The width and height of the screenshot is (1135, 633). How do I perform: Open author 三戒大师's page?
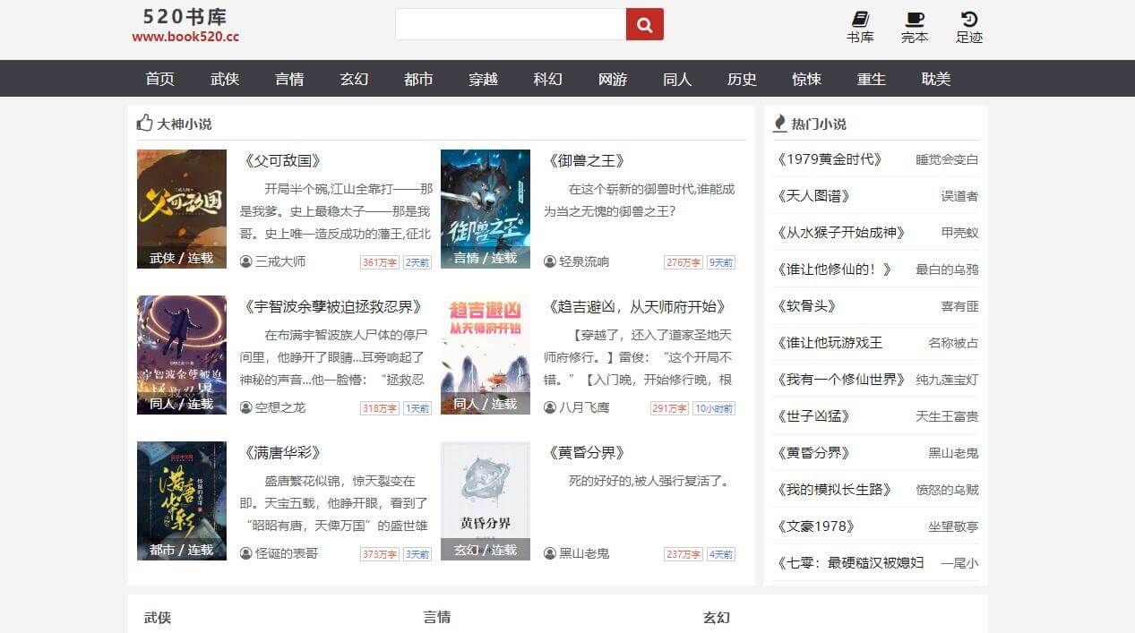tap(280, 261)
